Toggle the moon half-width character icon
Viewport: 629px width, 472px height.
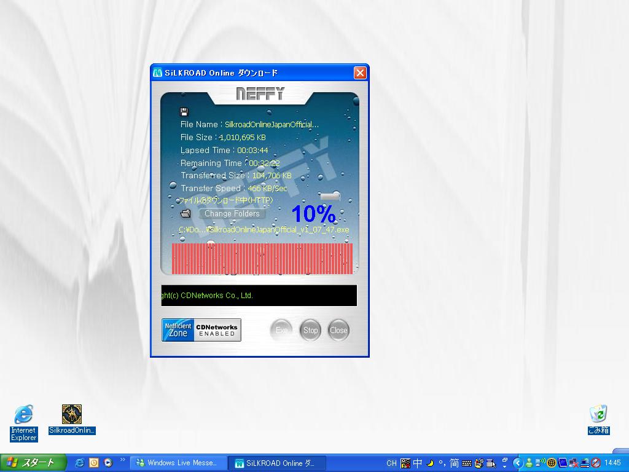[430, 463]
